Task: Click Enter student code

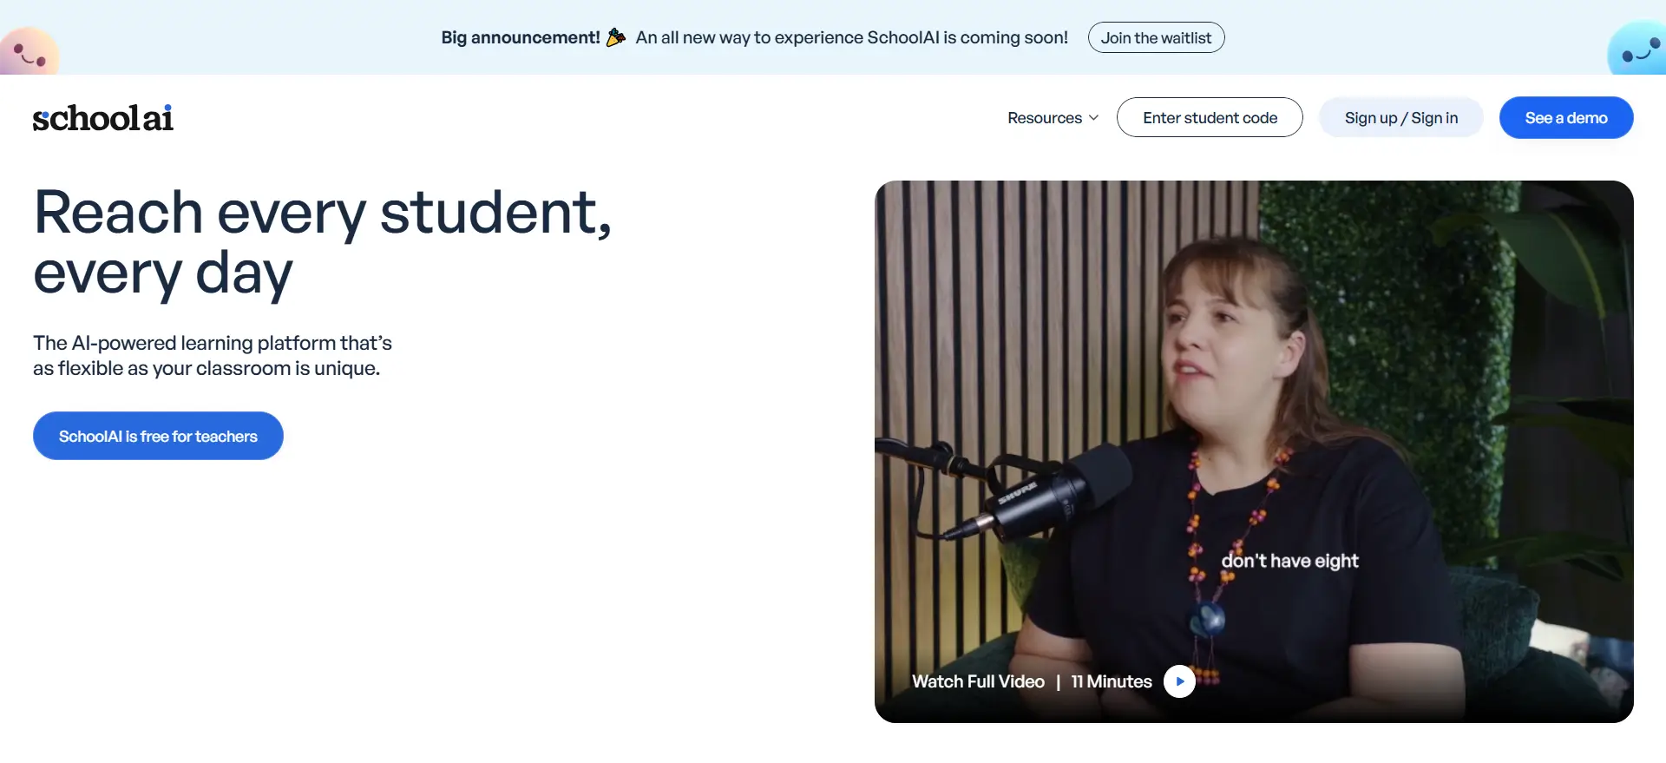Action: click(1210, 118)
